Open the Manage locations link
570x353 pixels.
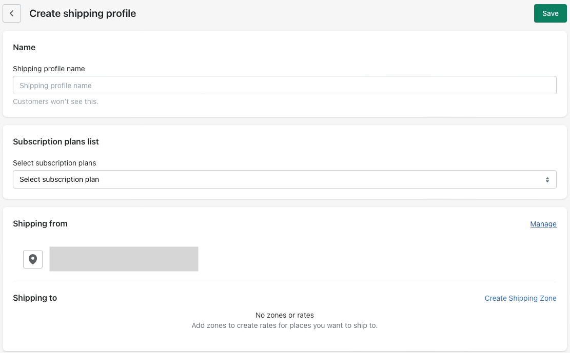tap(543, 224)
